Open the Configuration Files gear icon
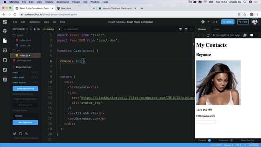This screenshot has height=147, width=261. click(x=5, y=50)
